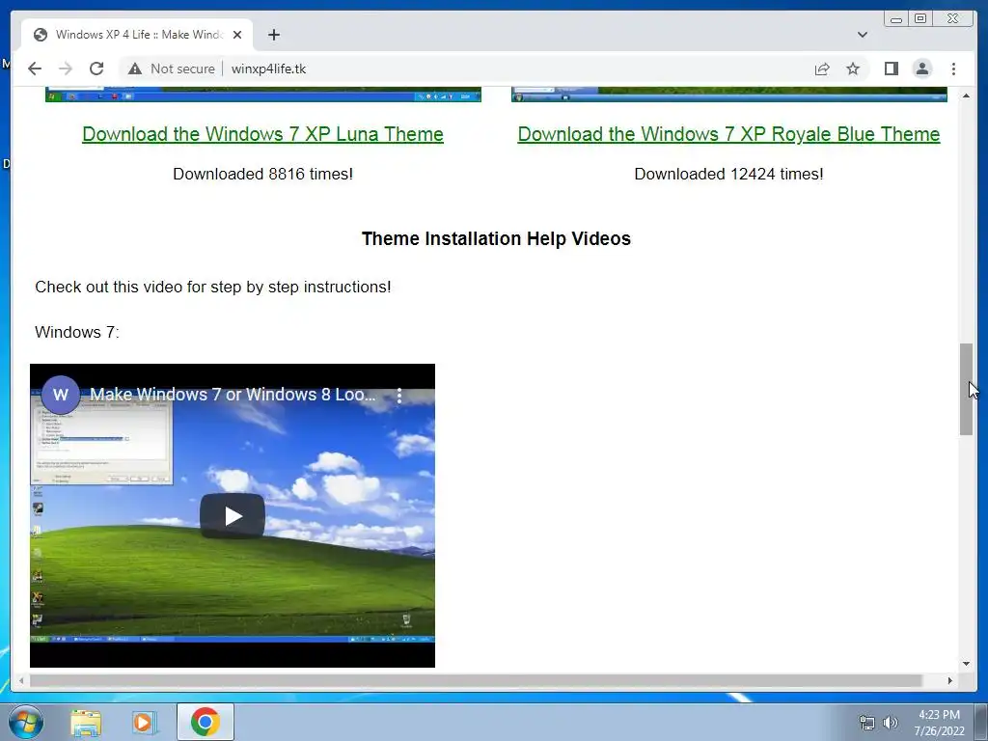Click the Luna theme screenshot thumbnail
The height and width of the screenshot is (741, 988).
pos(262,95)
